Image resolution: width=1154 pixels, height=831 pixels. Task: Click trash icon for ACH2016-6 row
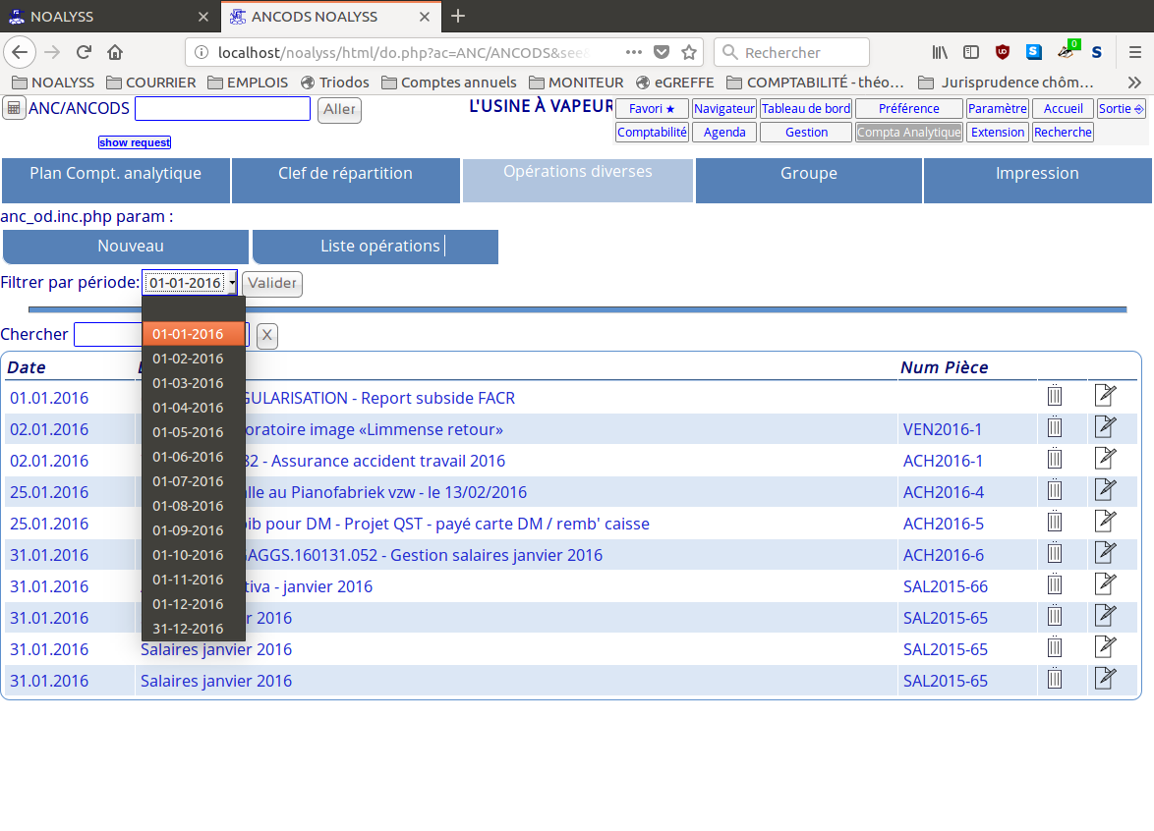1055,553
